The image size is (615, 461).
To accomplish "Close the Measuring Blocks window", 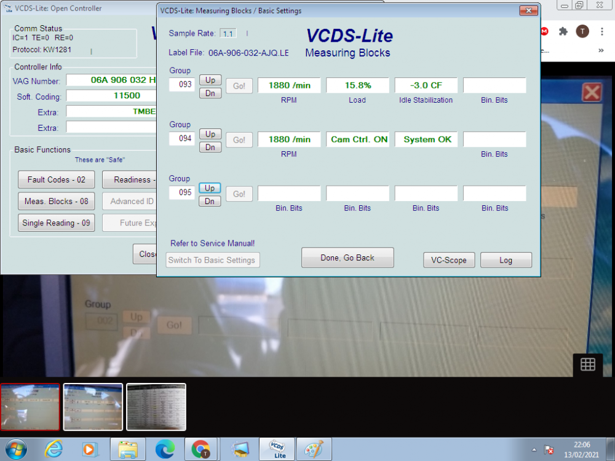I will pos(528,10).
